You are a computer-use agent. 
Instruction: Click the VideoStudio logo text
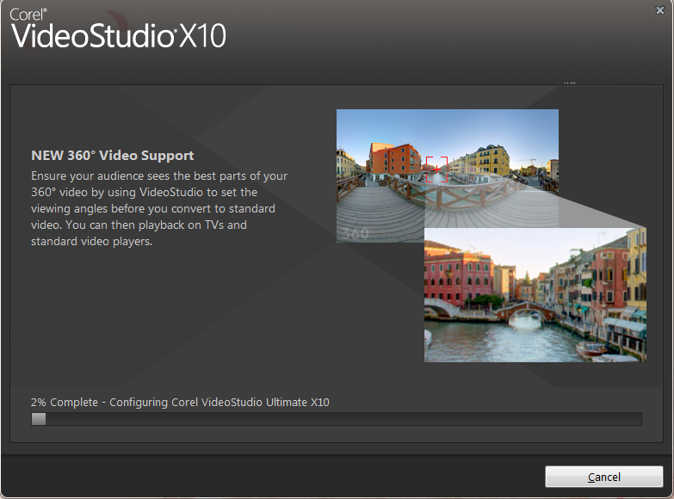tap(93, 35)
